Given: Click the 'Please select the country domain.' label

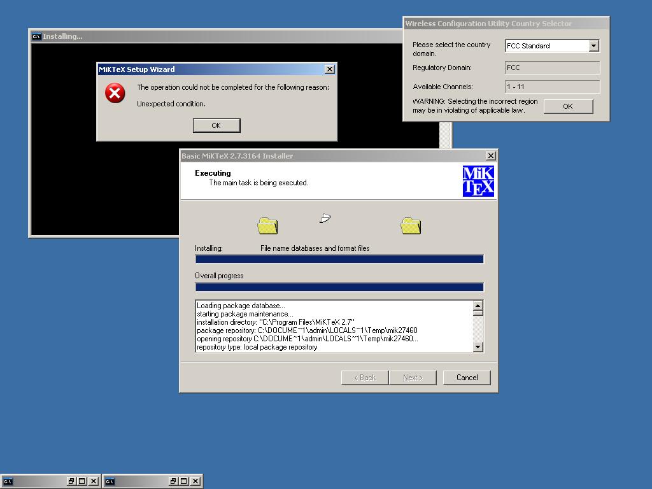Looking at the screenshot, I should (451, 49).
